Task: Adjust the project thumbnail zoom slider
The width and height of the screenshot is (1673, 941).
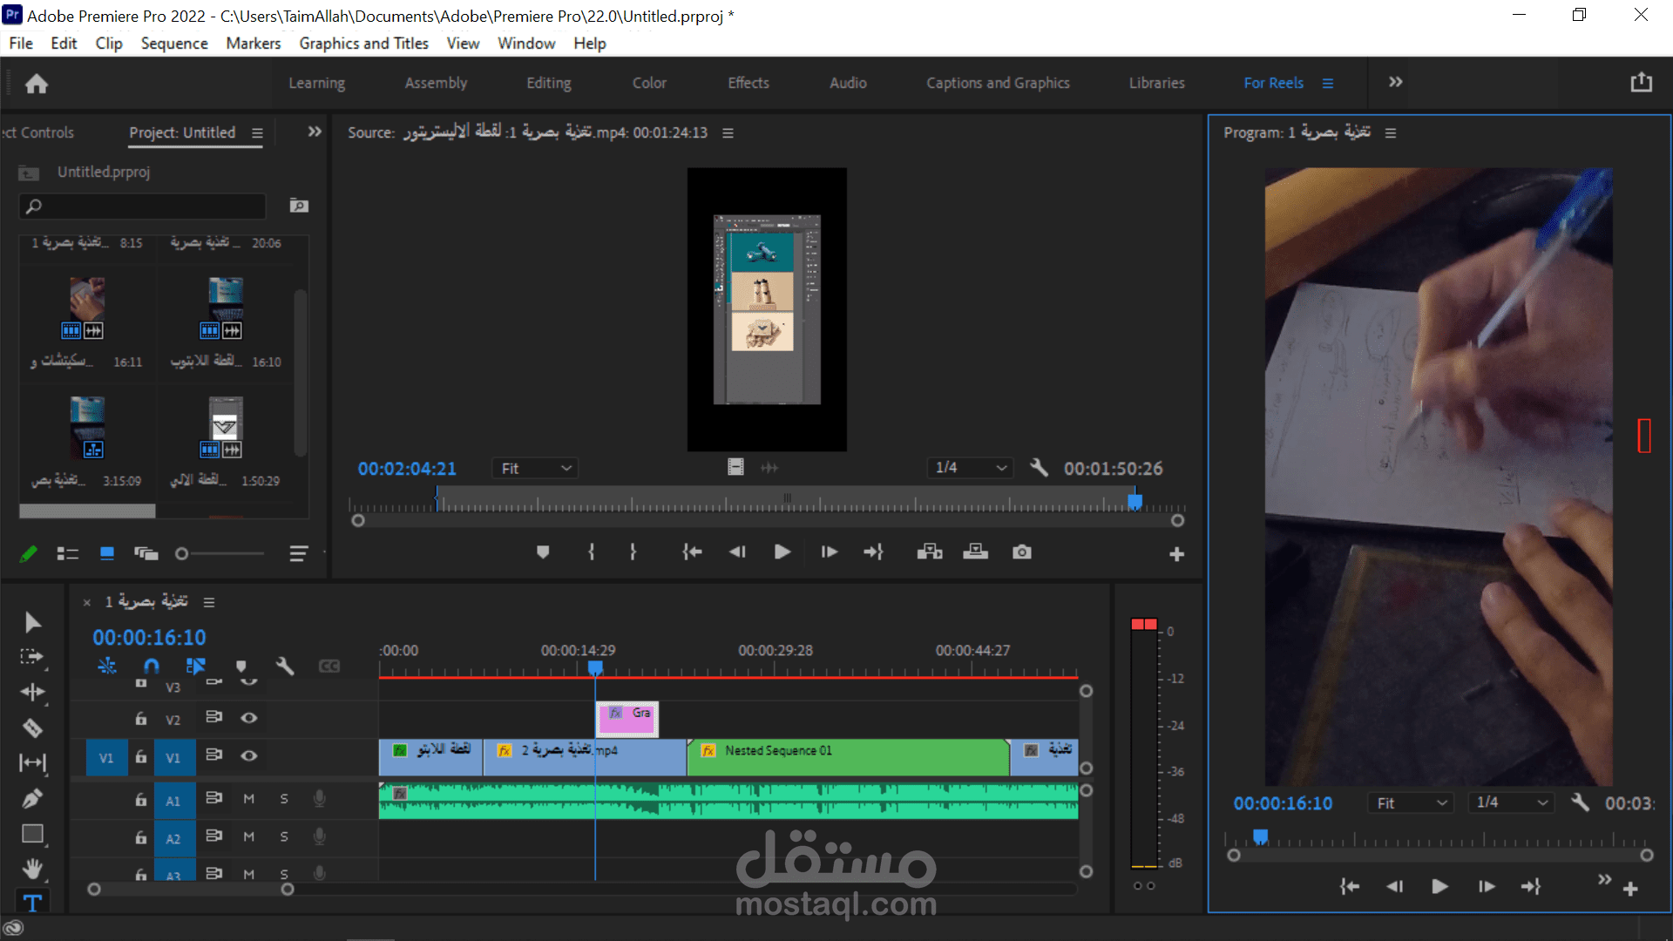Action: click(182, 554)
